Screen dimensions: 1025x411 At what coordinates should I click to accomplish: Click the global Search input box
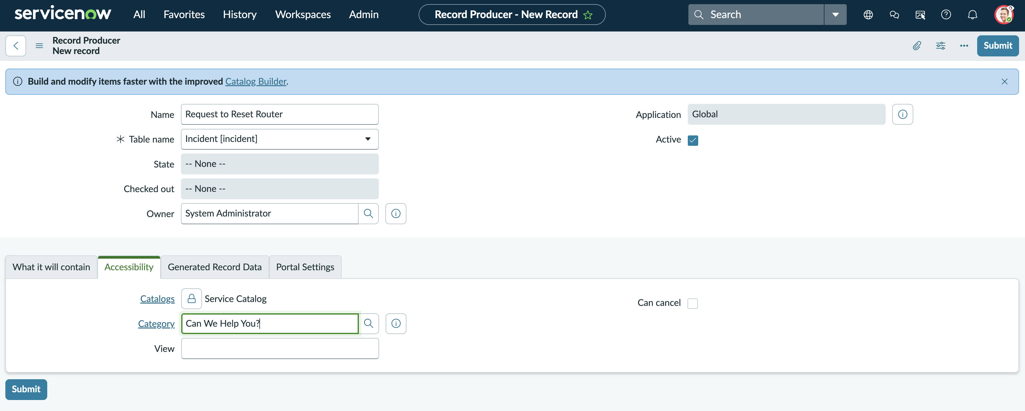(x=756, y=15)
